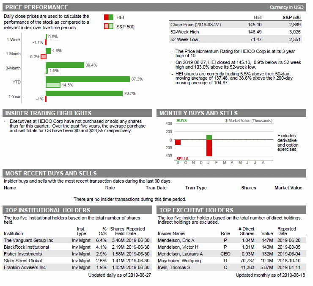Click the S&P 500 column header in price table
The width and height of the screenshot is (313, 286).
click(x=292, y=18)
